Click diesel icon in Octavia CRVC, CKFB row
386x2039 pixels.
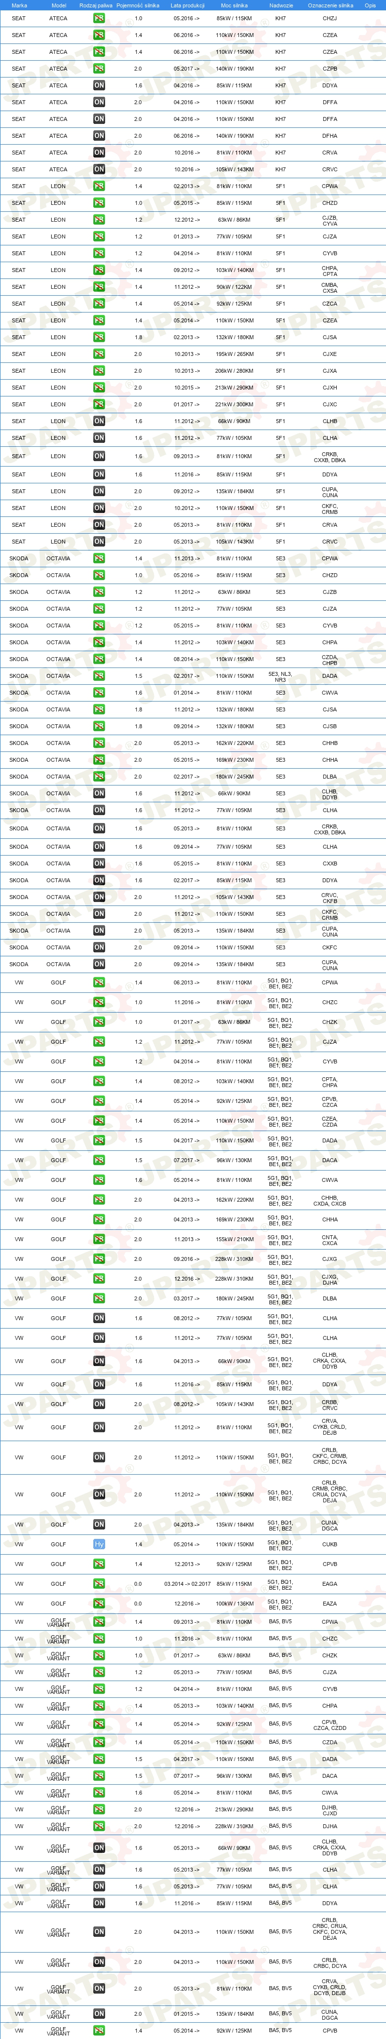click(x=99, y=897)
